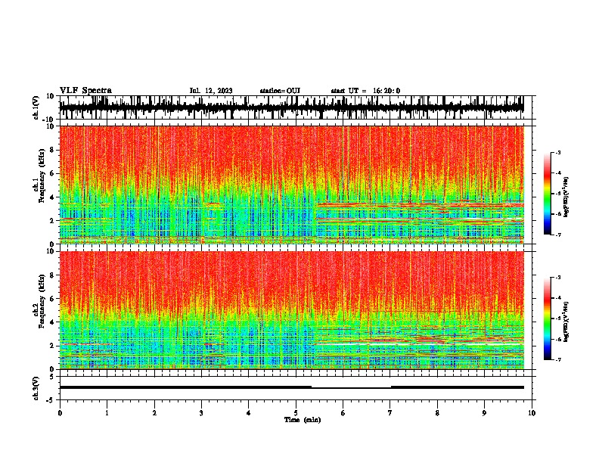Click the "ch.1(V)" waveform axis label
The width and height of the screenshot is (599, 463).
36,107
